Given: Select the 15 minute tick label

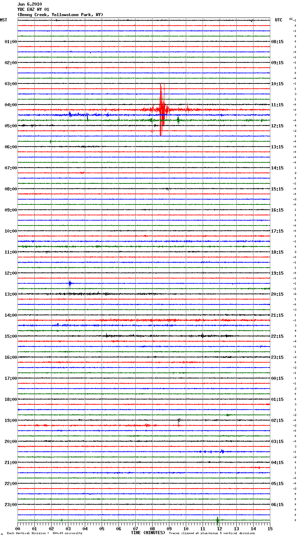Looking at the screenshot, I should [x=270, y=529].
